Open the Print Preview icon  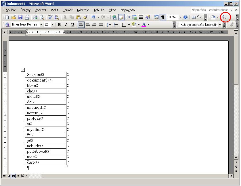pyautogui.click(x=42, y=17)
